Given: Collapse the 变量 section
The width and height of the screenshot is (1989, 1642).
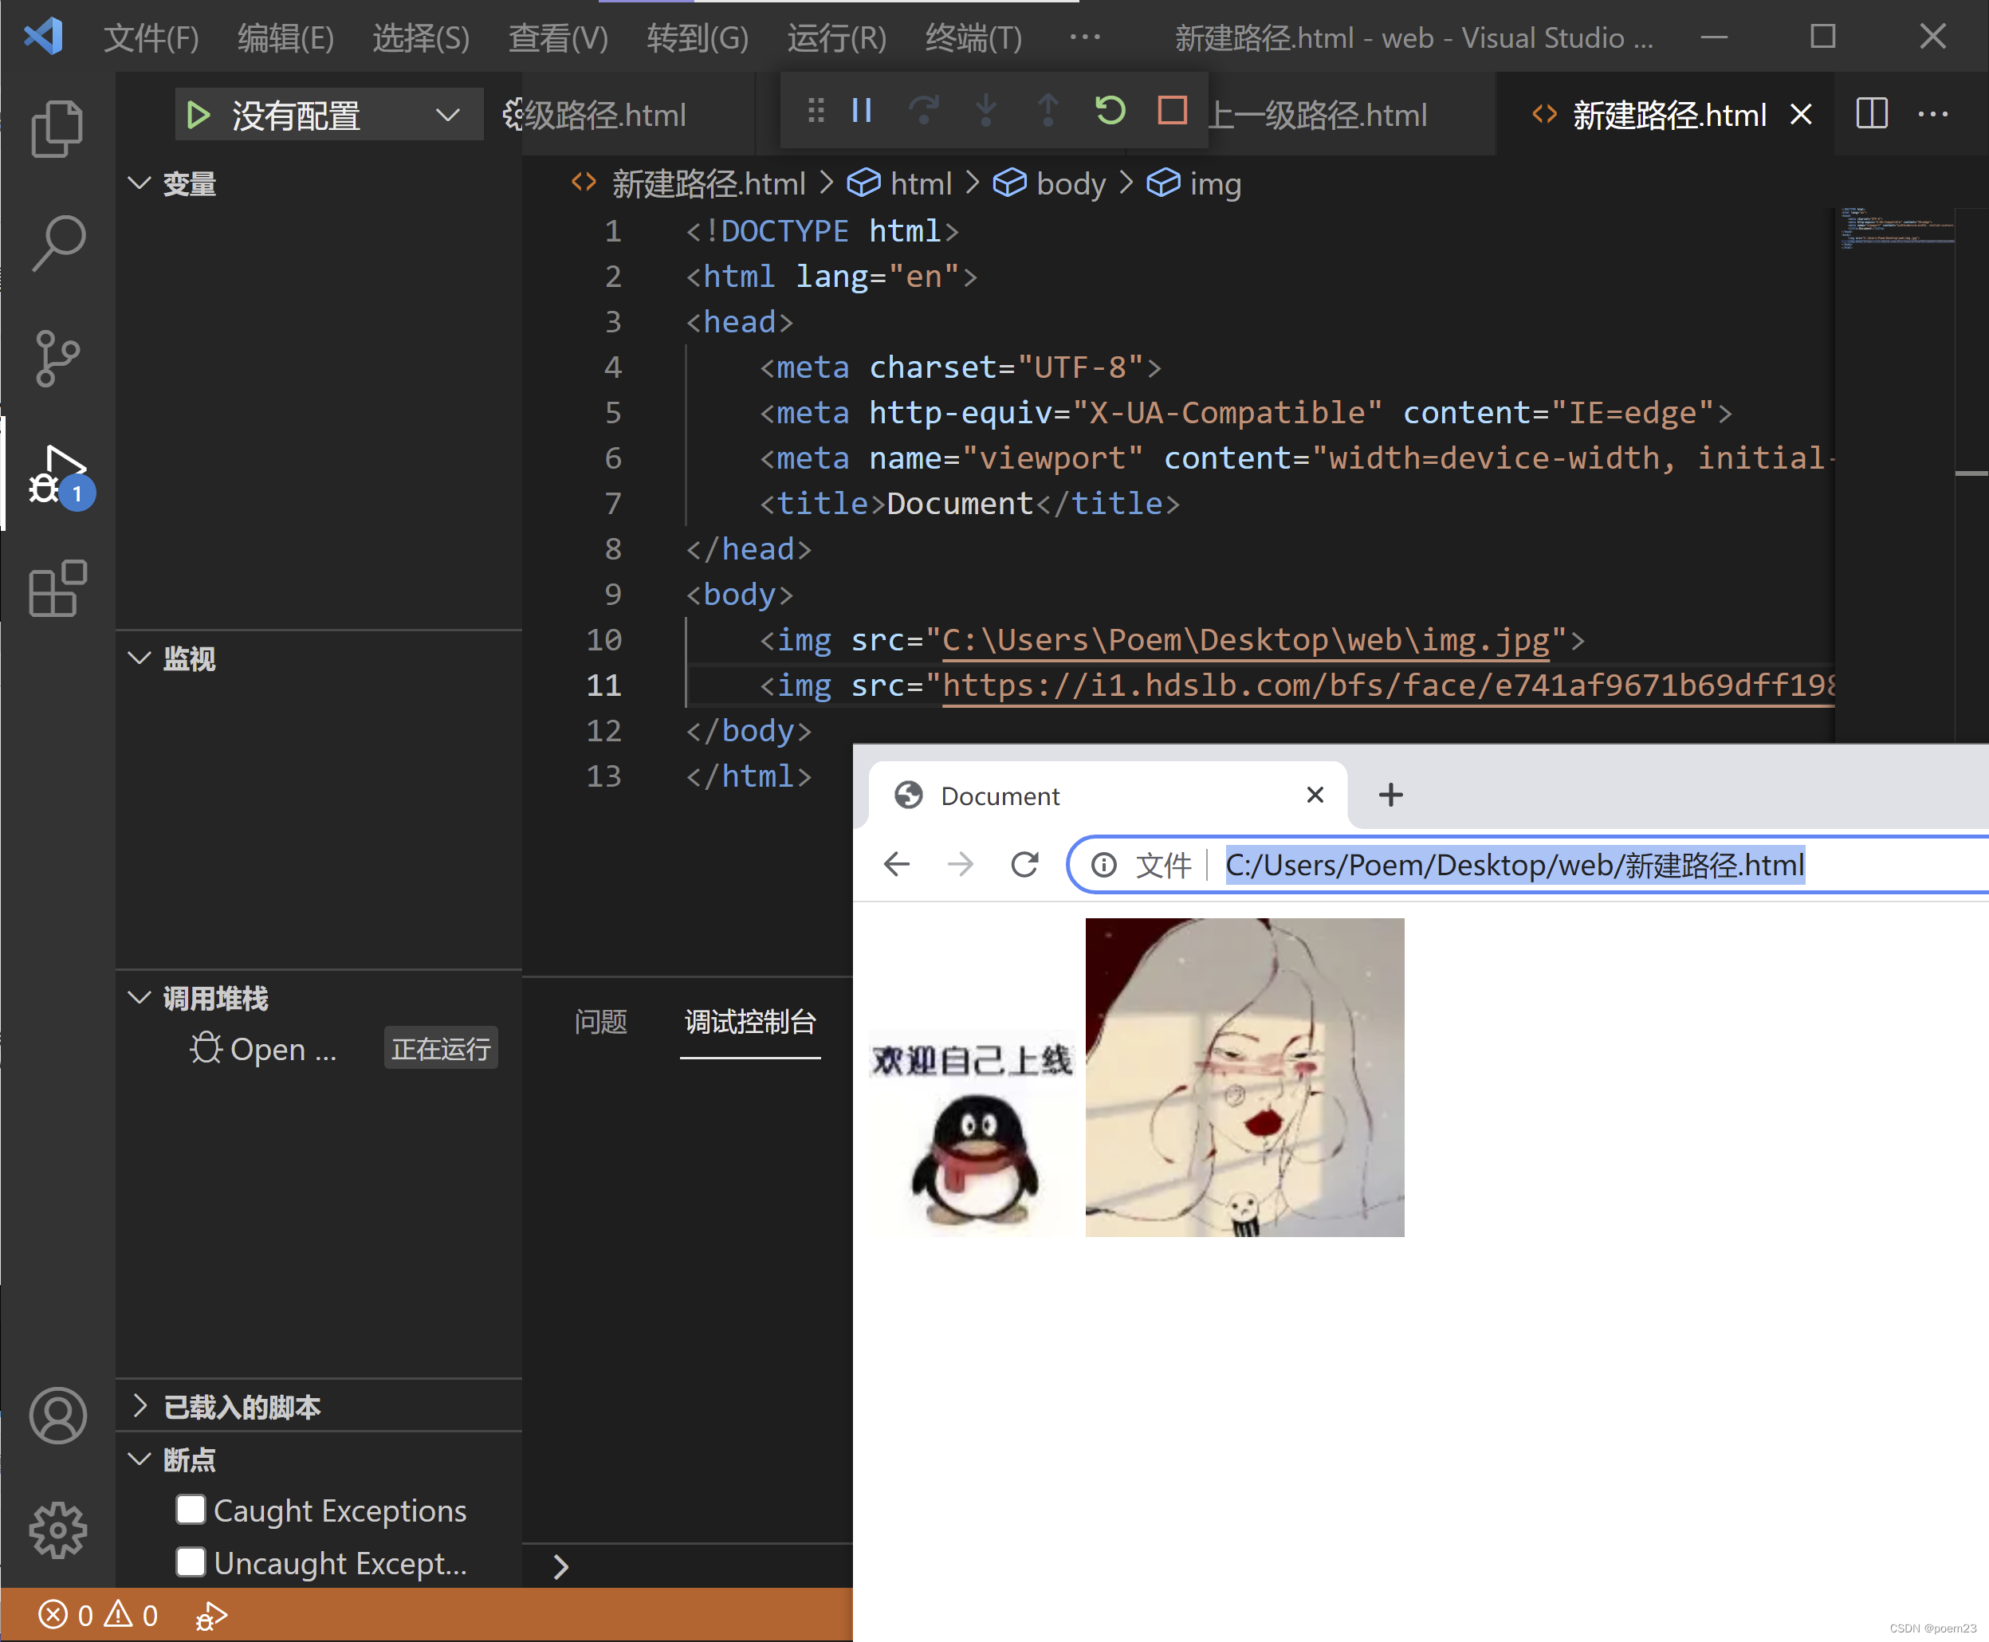Looking at the screenshot, I should [x=140, y=183].
